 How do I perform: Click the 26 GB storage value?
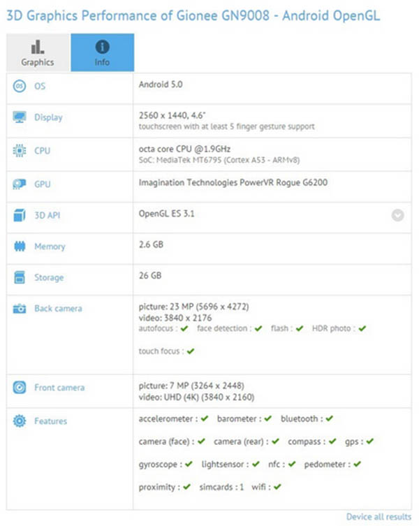click(x=150, y=275)
